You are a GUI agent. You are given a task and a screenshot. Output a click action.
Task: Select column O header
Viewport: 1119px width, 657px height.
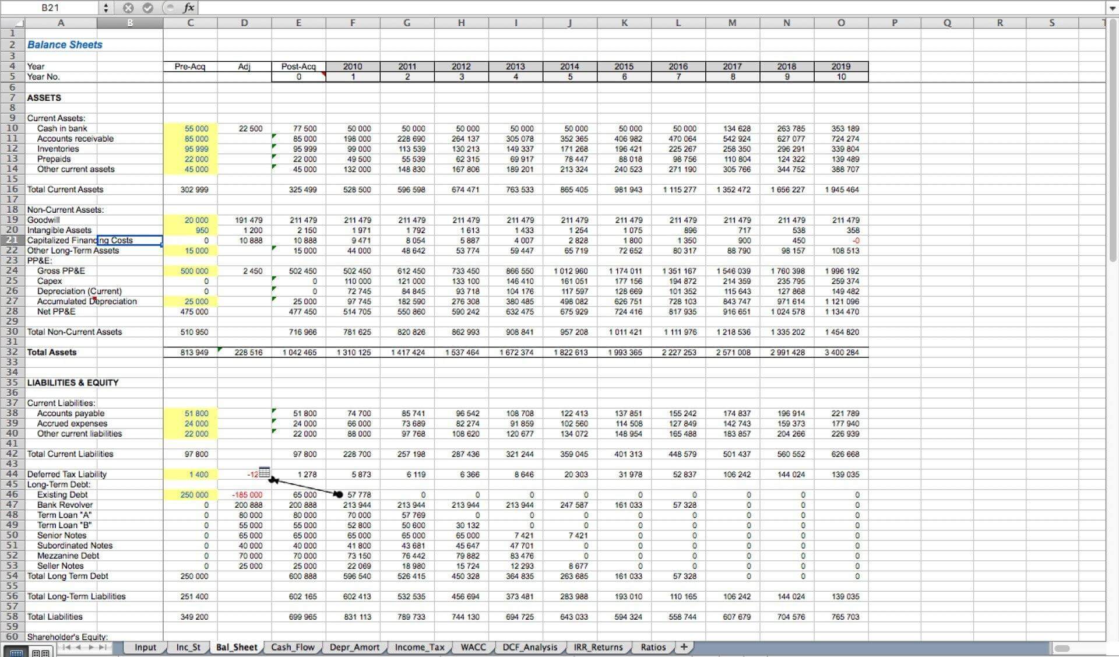[x=841, y=23]
